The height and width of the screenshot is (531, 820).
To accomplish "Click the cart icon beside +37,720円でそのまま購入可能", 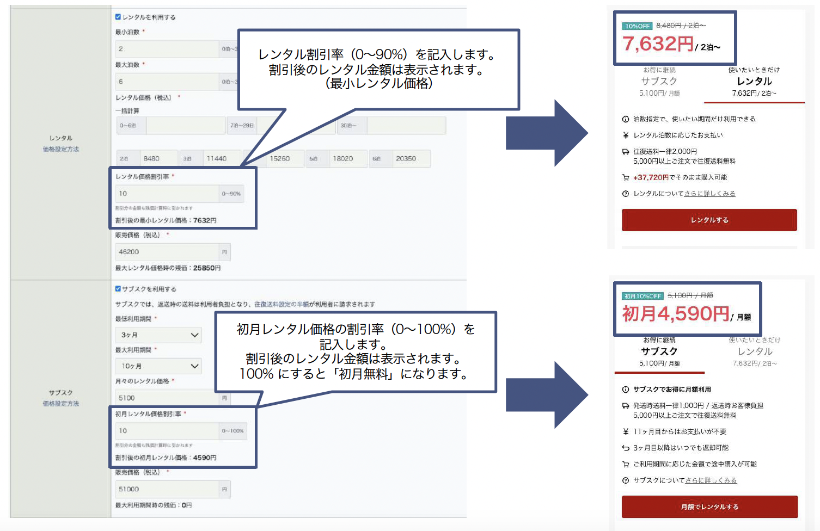I will 626,177.
